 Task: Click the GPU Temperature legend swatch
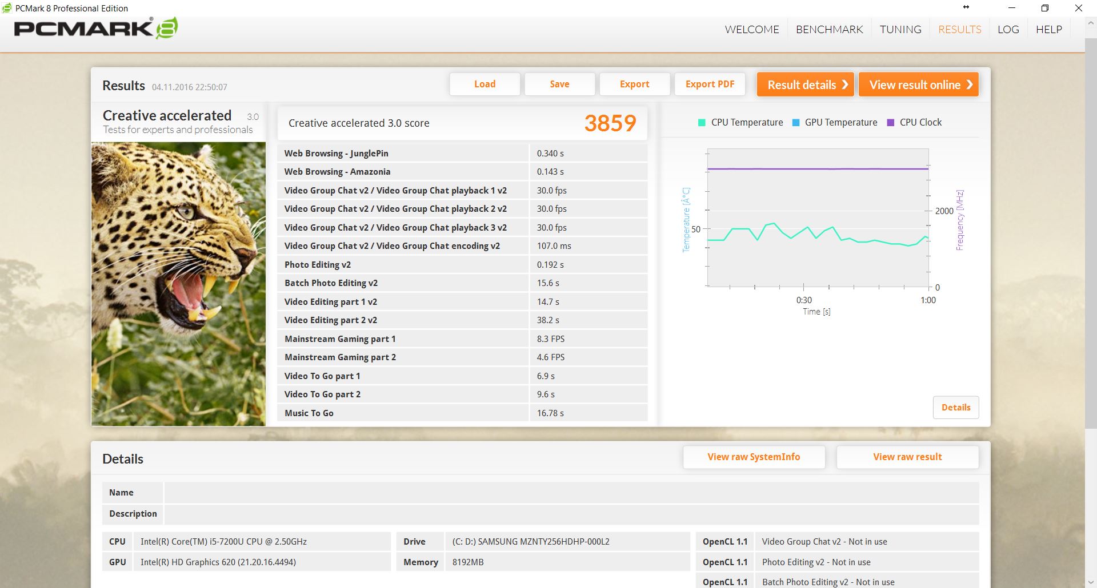795,122
